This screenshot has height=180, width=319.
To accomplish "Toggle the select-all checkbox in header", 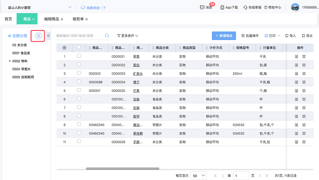I will pos(79,47).
